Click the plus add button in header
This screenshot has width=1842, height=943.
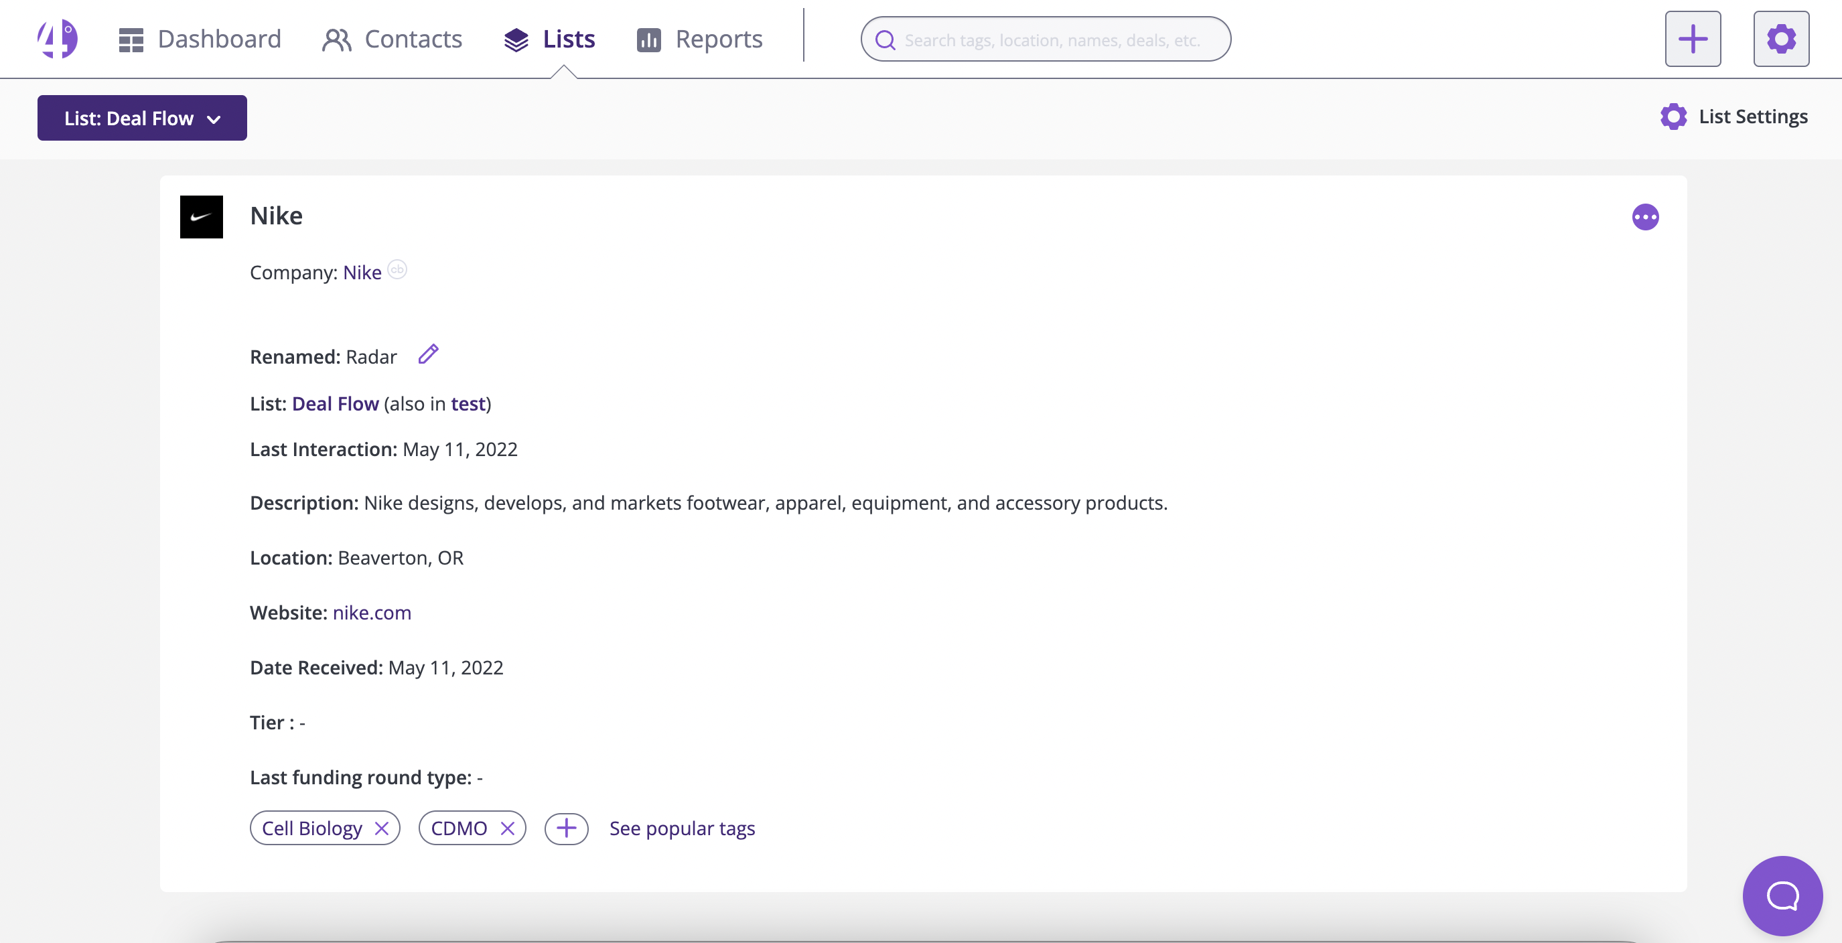coord(1693,40)
